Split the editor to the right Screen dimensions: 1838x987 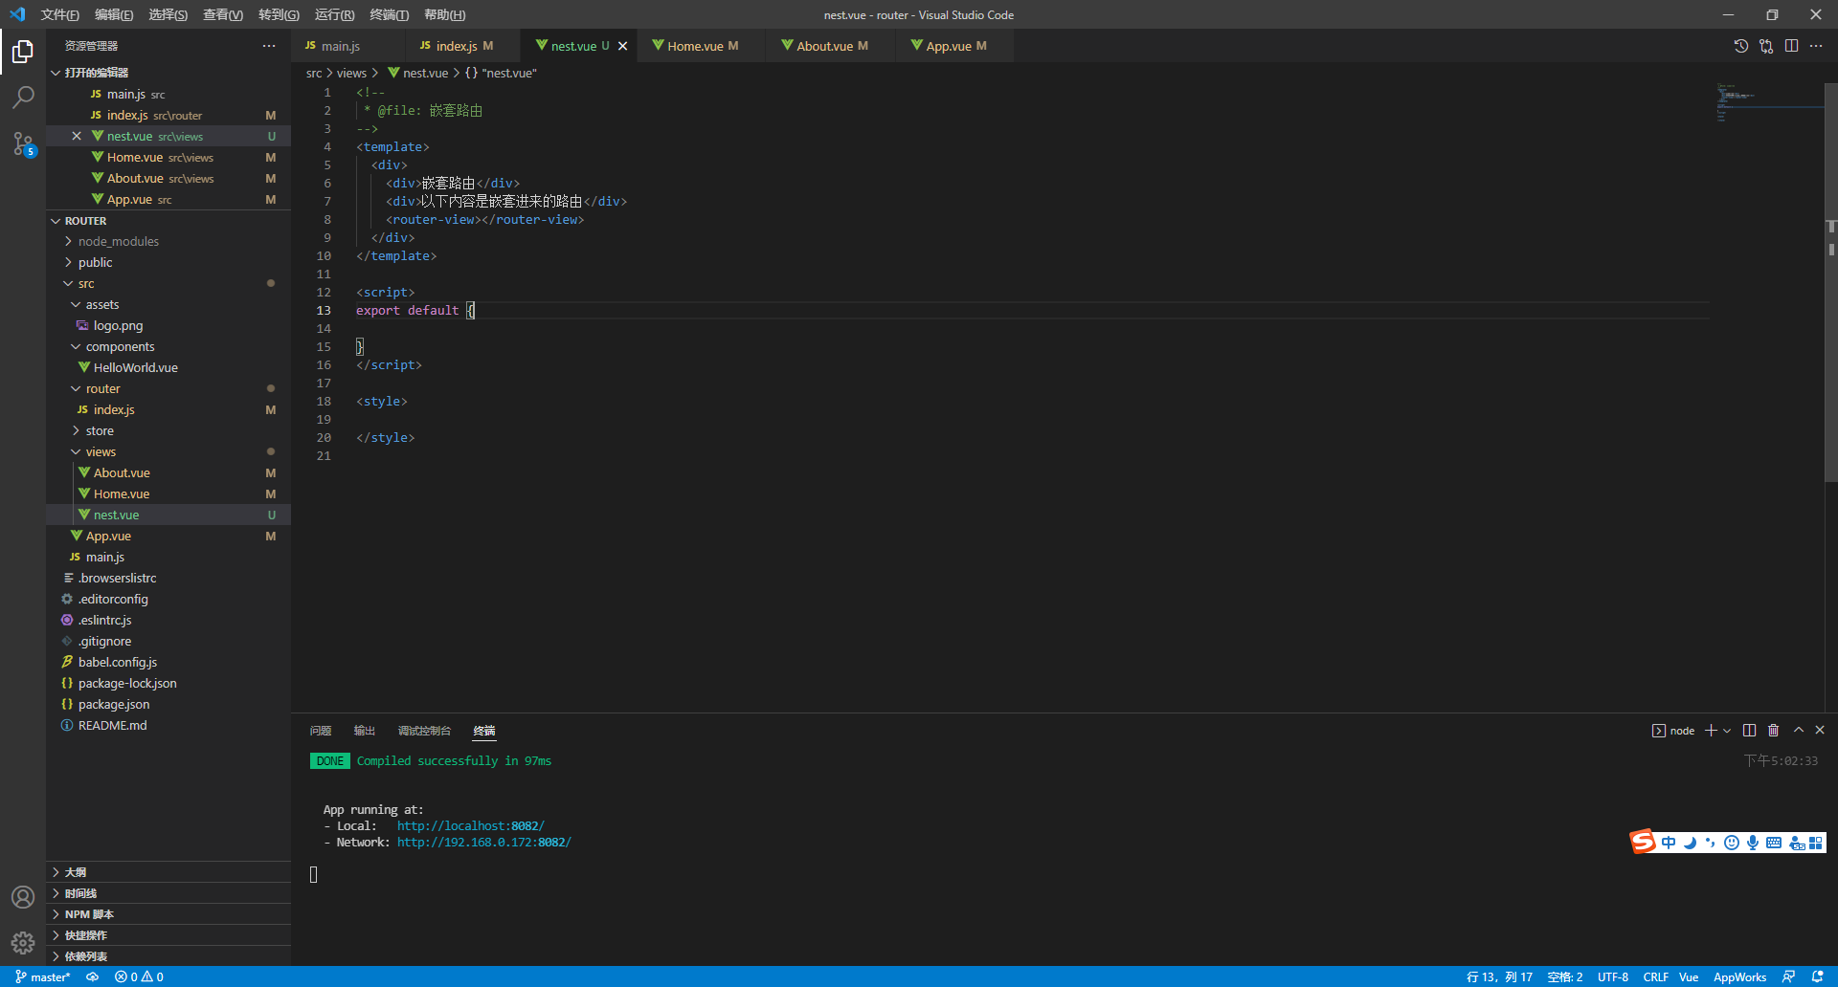[1791, 46]
